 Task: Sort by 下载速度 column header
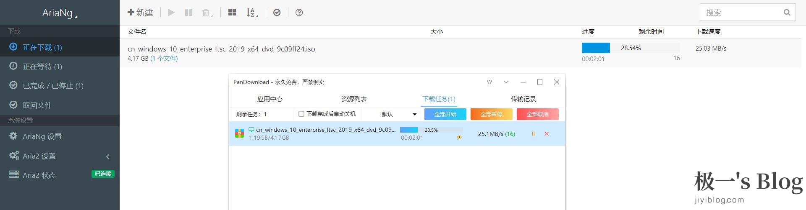pyautogui.click(x=708, y=32)
